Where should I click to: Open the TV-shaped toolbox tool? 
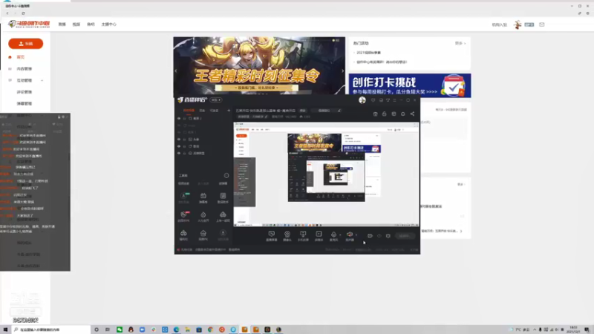pos(203,197)
